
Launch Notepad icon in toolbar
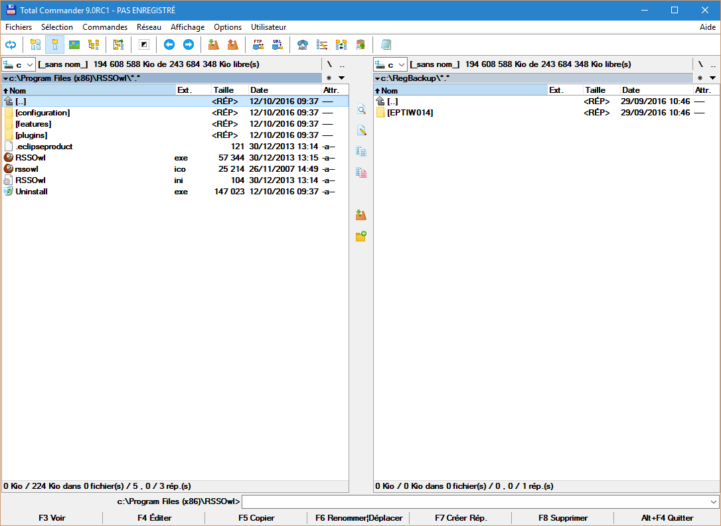(386, 44)
